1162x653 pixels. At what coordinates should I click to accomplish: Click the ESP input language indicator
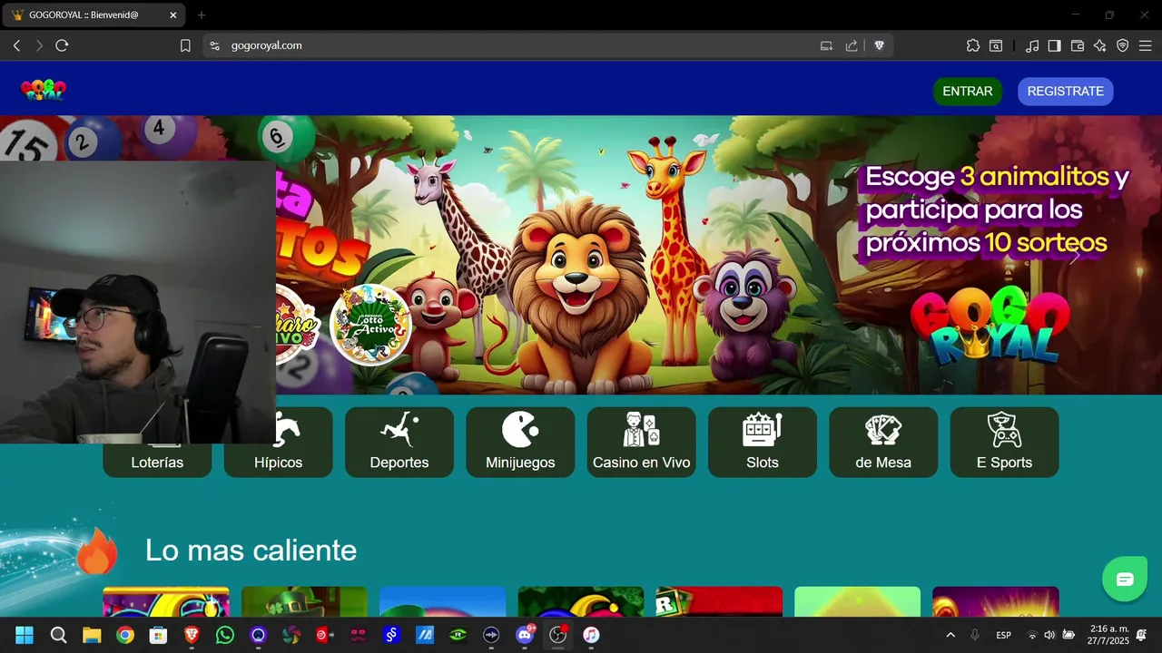pos(1004,635)
